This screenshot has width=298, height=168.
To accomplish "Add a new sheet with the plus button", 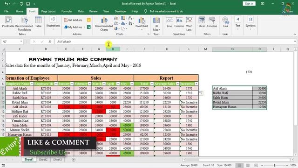I will pos(74,160).
